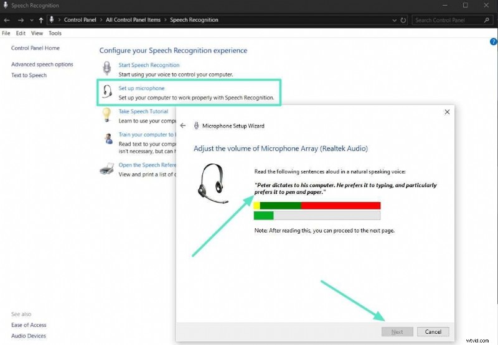The image size is (498, 345).
Task: Navigate up one level with the up arrow
Action: coord(41,20)
